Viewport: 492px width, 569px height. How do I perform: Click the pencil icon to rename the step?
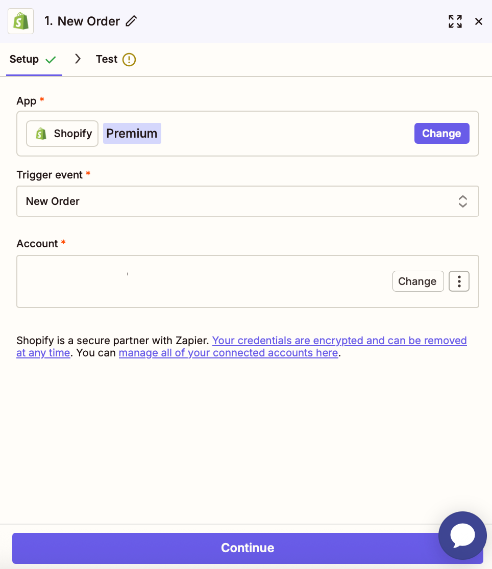click(x=132, y=21)
